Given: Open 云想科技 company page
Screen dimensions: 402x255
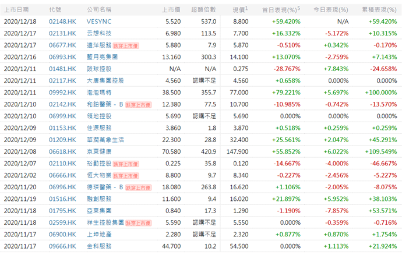Looking at the screenshot, I should pyautogui.click(x=99, y=33).
